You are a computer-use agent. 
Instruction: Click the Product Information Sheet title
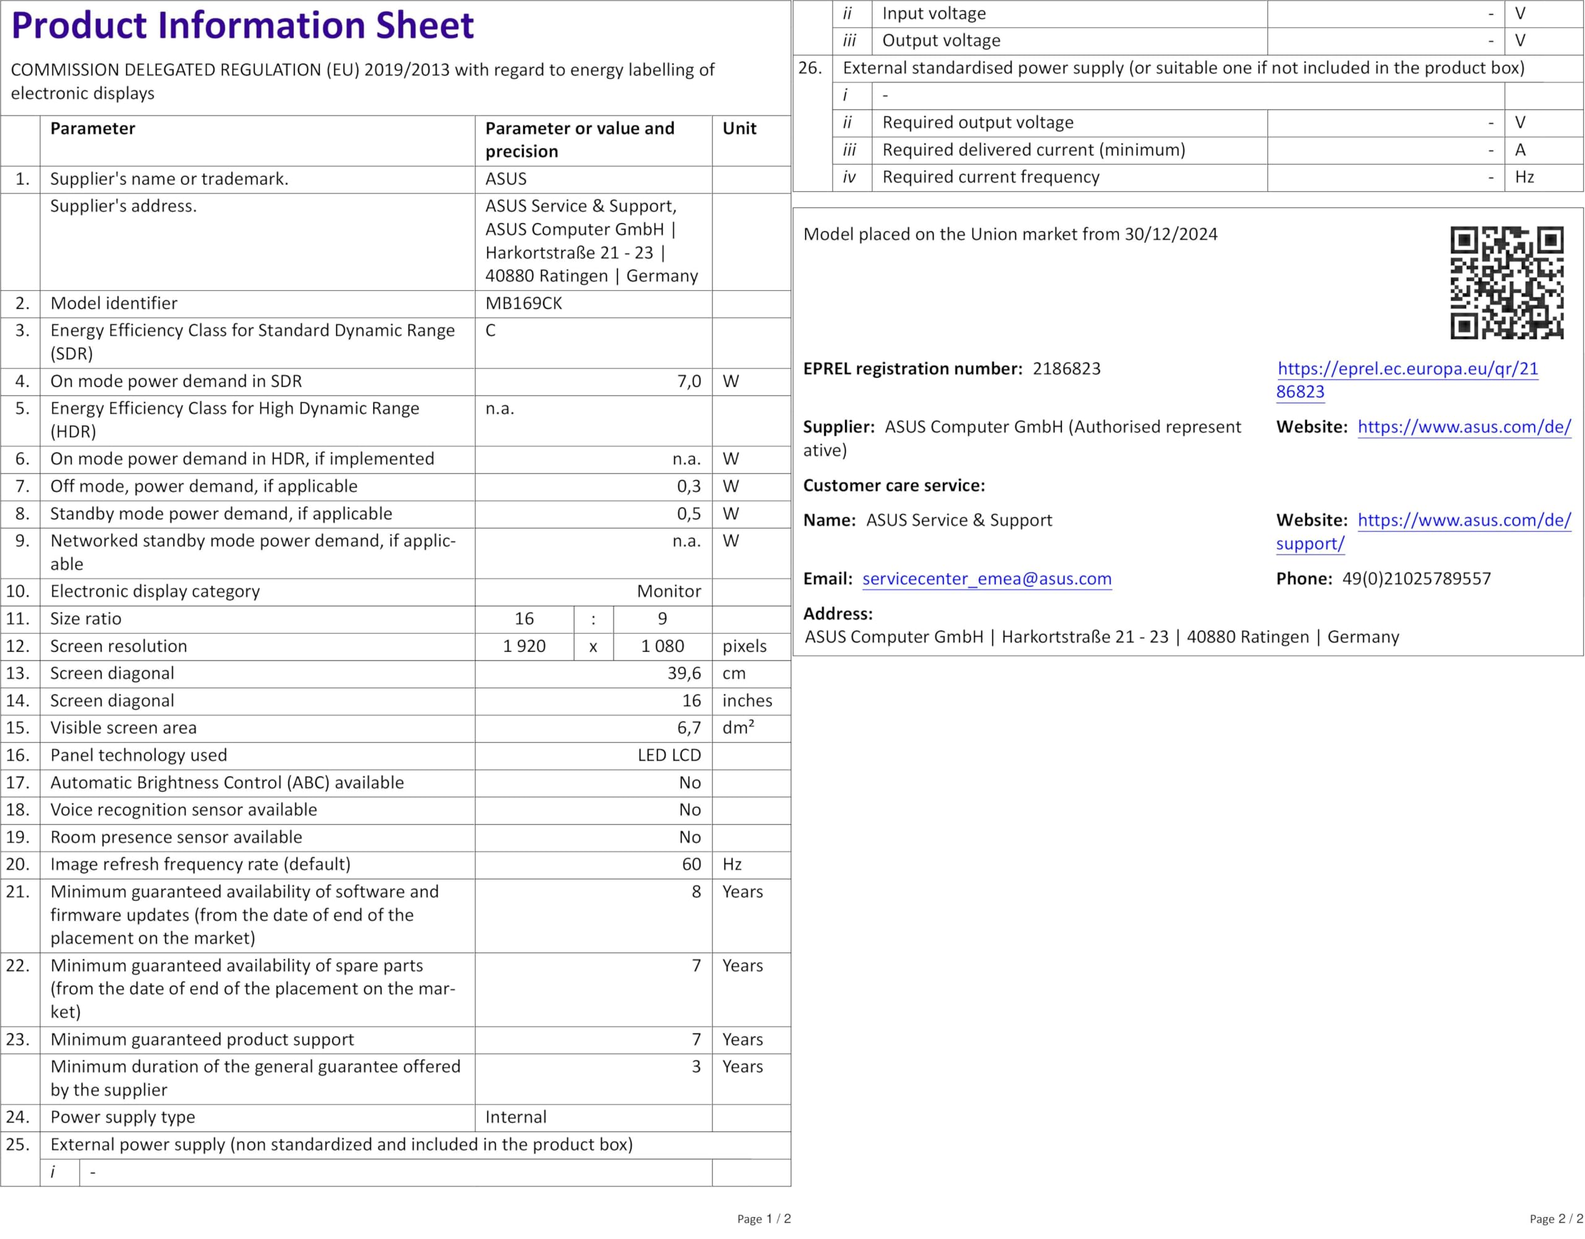point(243,26)
